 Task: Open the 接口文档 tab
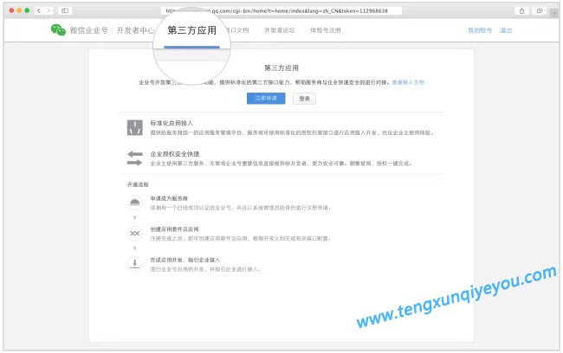(237, 30)
